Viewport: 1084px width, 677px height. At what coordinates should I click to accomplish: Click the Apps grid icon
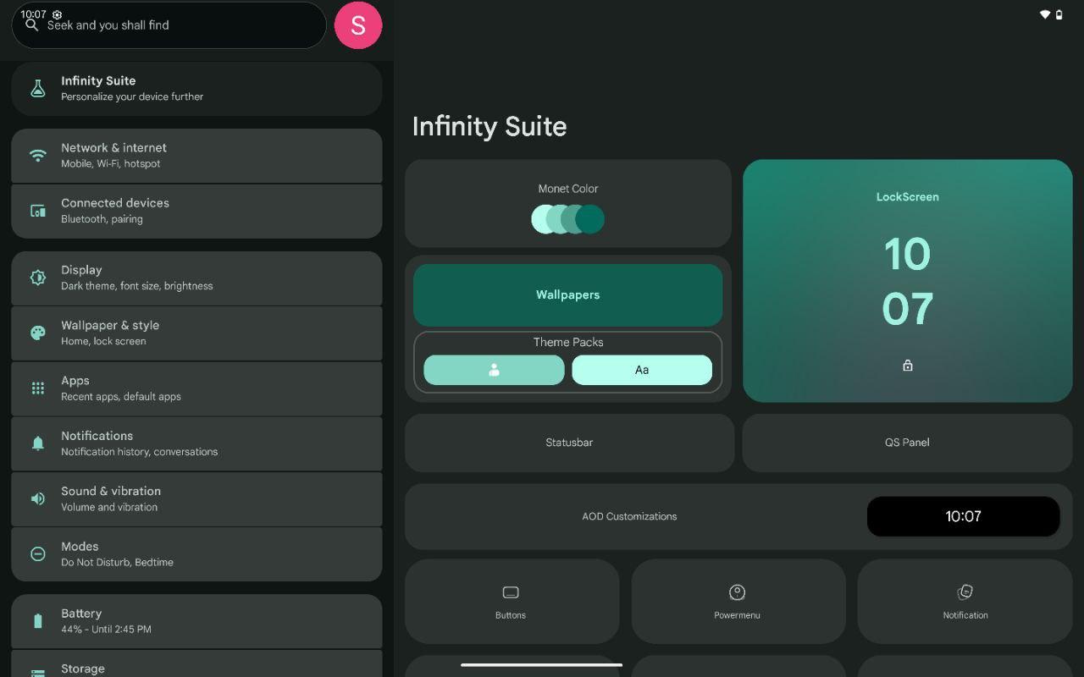coord(37,388)
